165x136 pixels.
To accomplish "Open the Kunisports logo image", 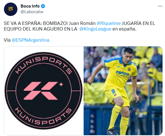I will (44, 91).
